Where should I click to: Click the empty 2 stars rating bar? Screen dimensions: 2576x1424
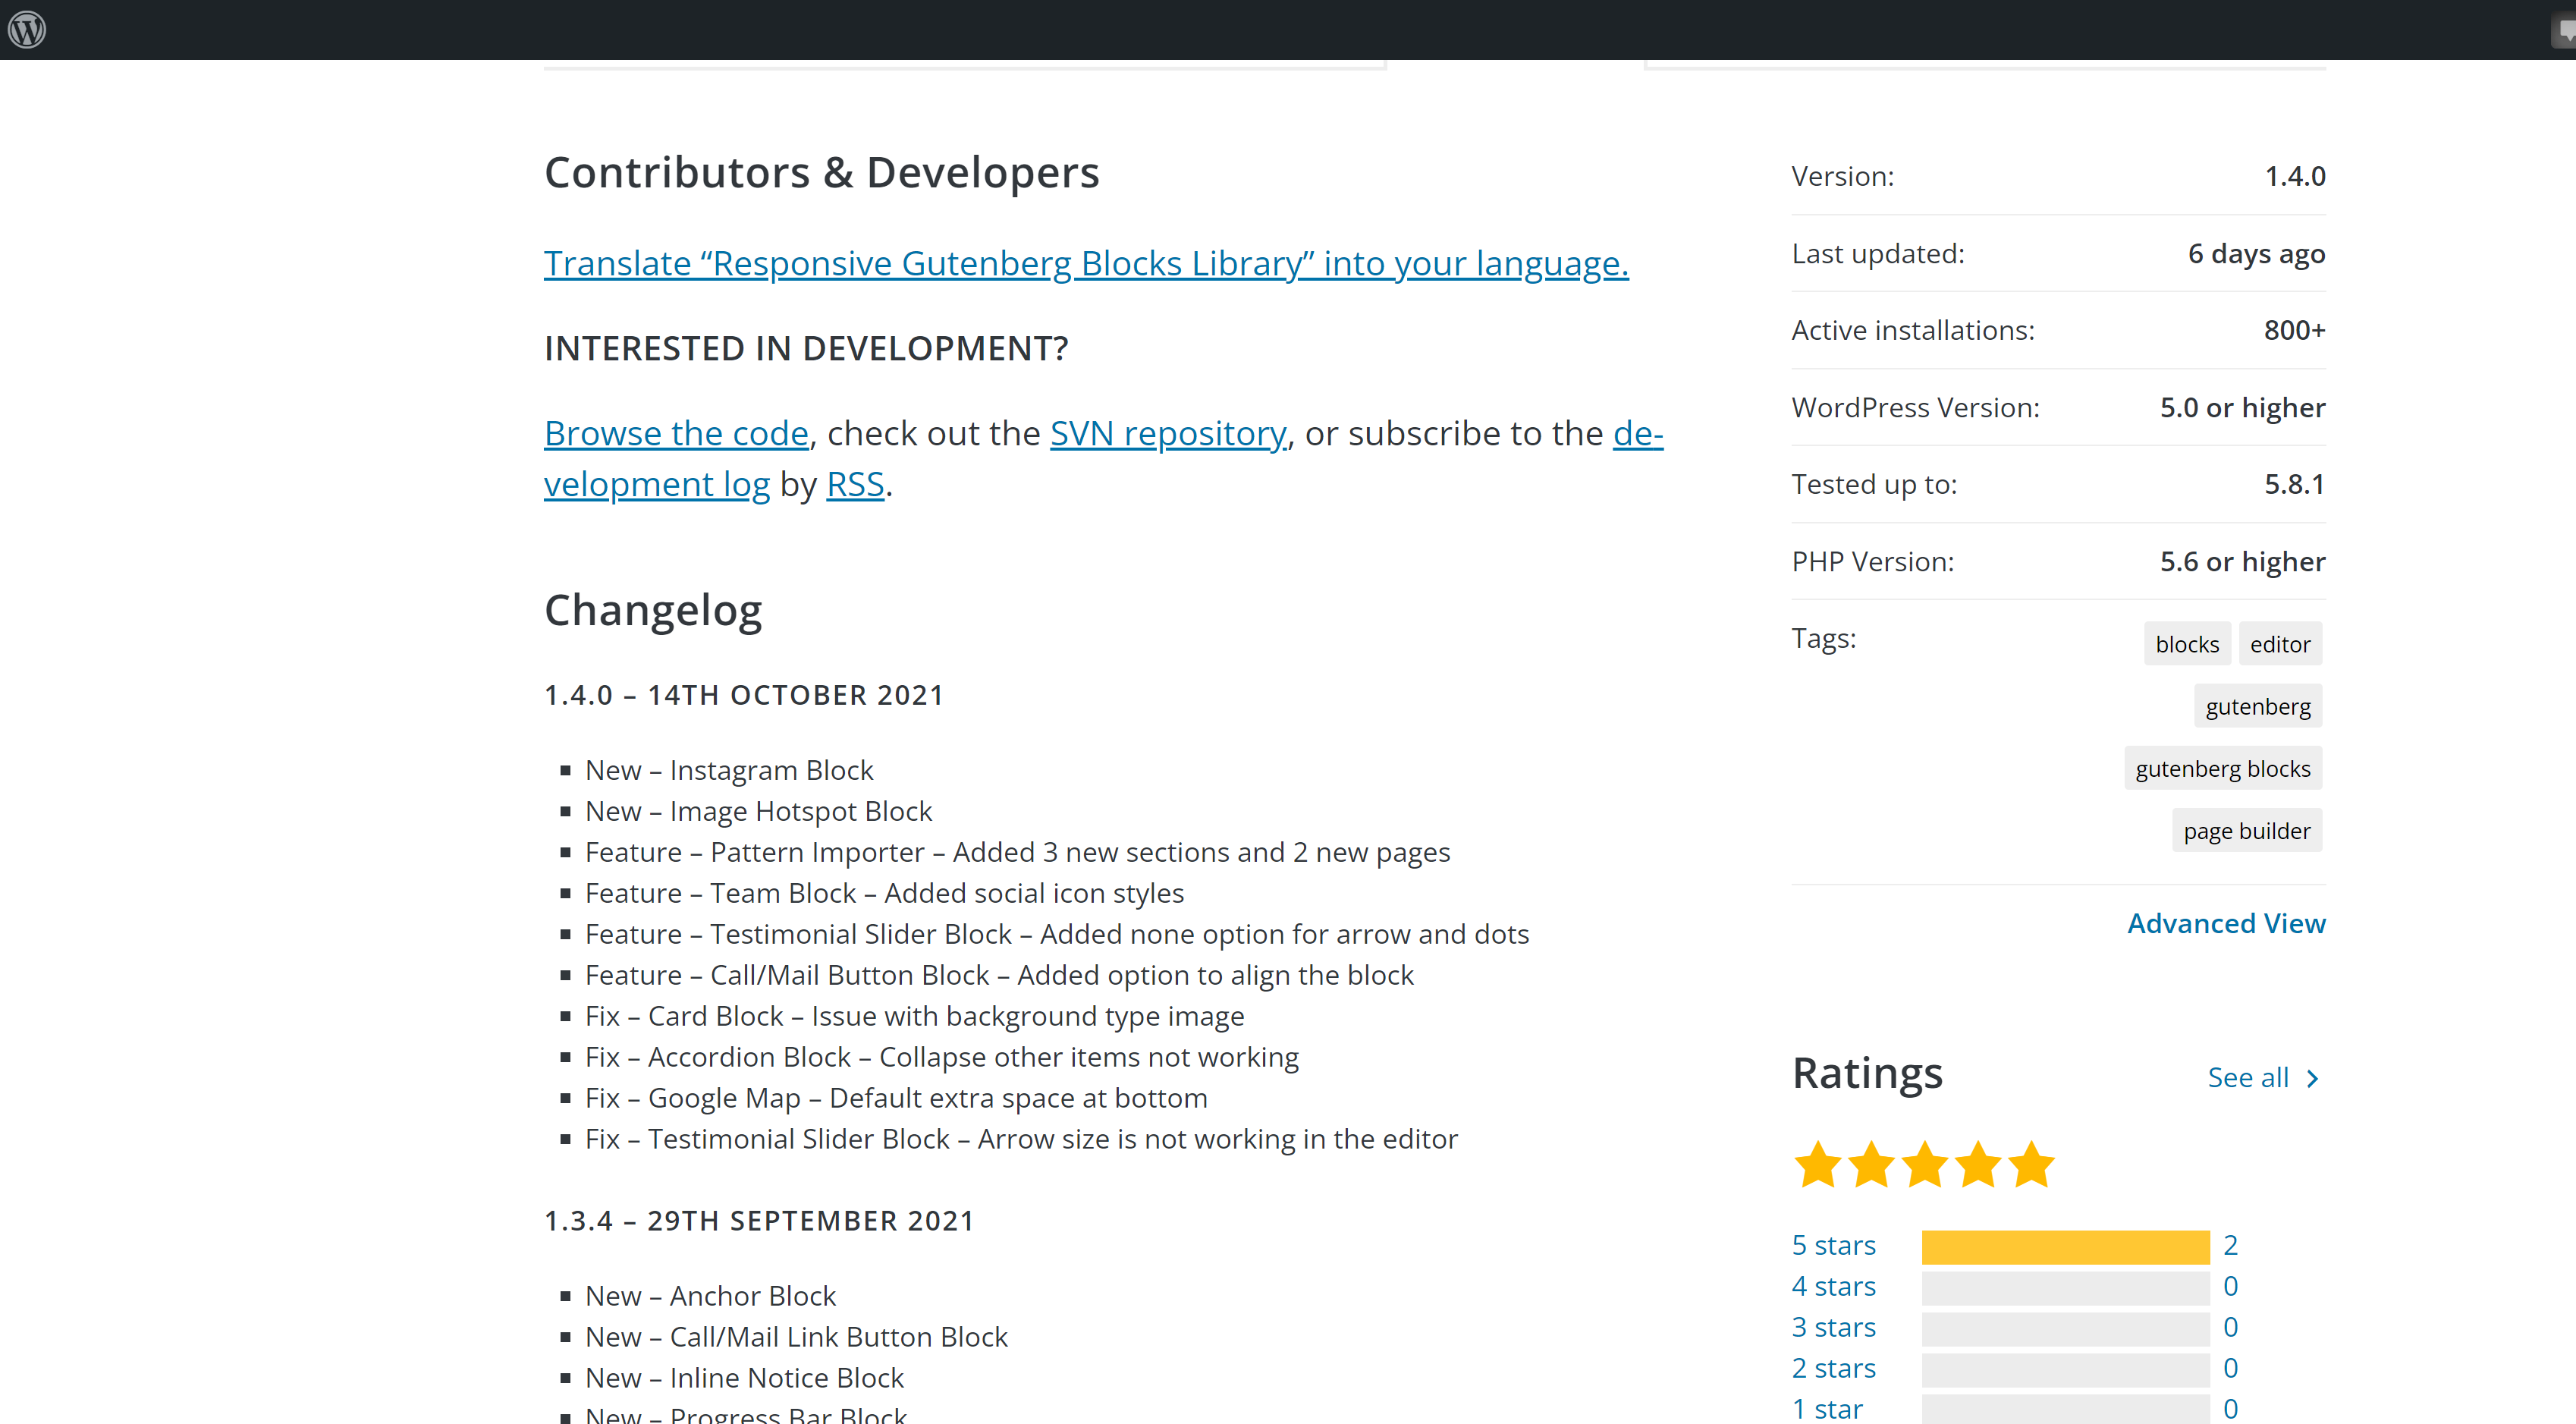pyautogui.click(x=2065, y=1370)
